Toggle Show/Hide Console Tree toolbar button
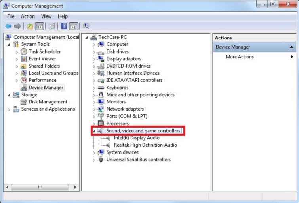Screen dimensions: 299x203 coord(39,26)
